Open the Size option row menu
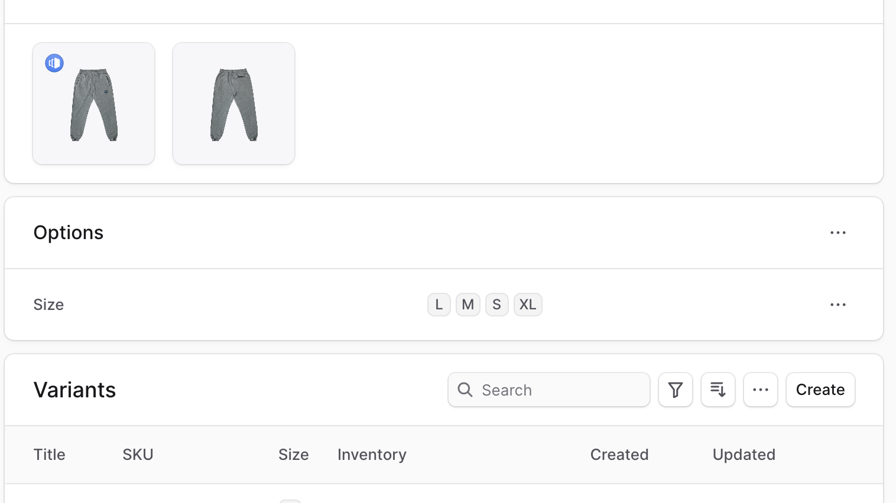 tap(837, 305)
